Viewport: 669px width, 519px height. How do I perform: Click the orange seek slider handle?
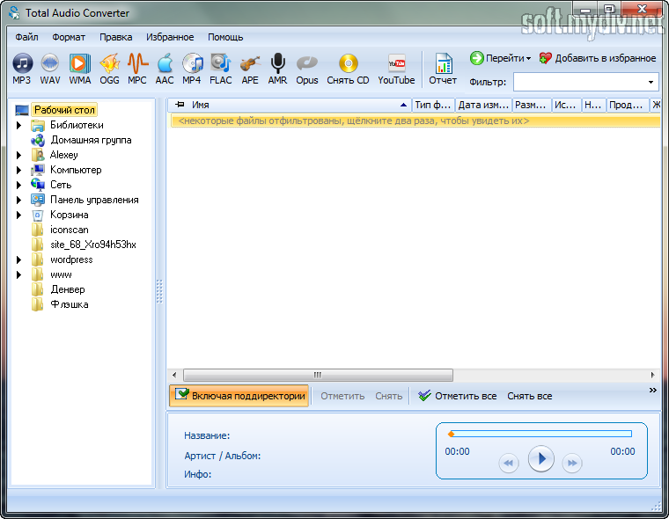coord(451,435)
